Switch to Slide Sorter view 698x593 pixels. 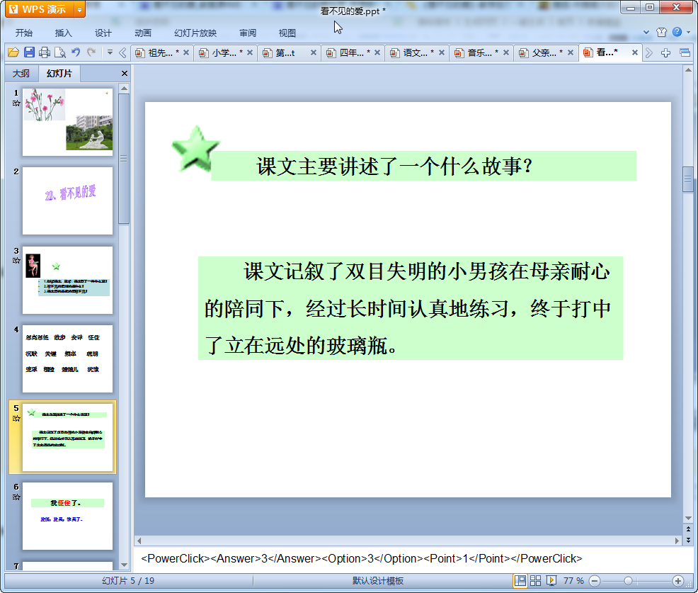click(536, 581)
